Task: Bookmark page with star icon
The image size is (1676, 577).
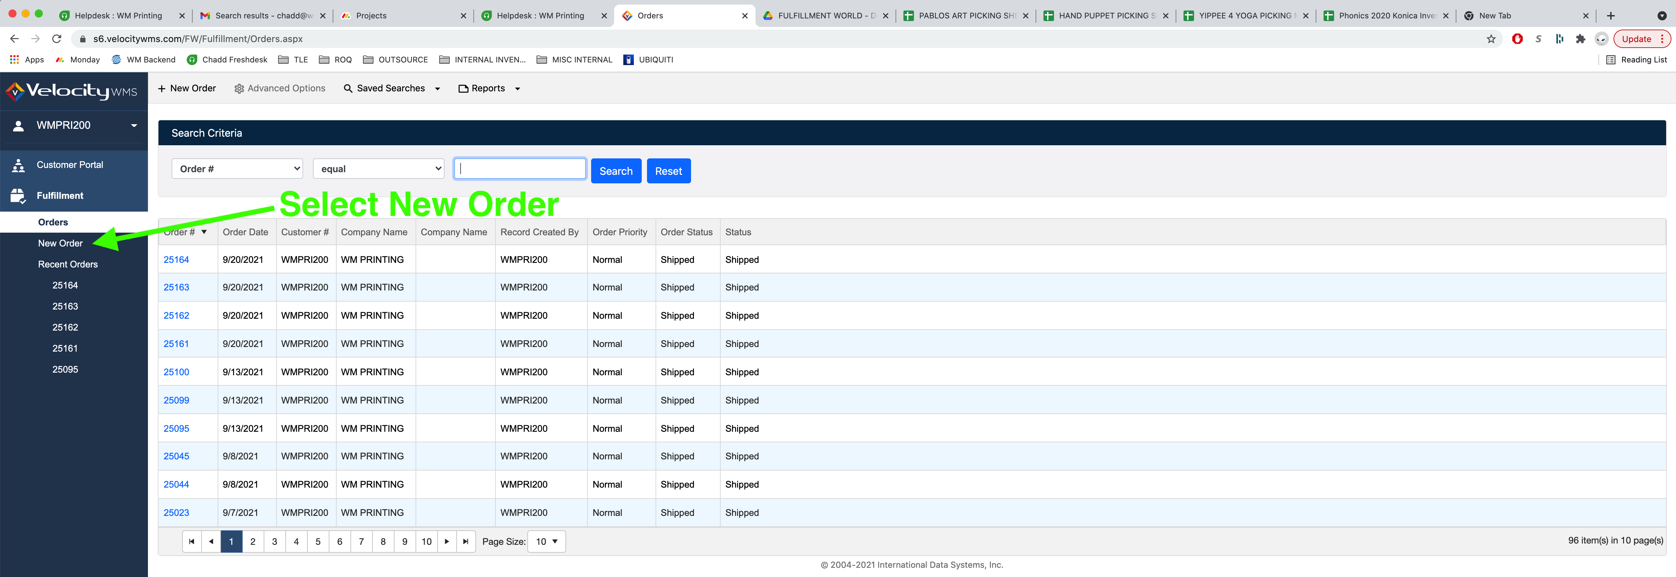Action: coord(1491,39)
